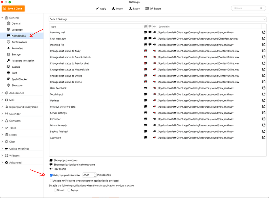The width and height of the screenshot is (269, 198).
Task: Check the Sound disable checkbox
Action: 55,190
